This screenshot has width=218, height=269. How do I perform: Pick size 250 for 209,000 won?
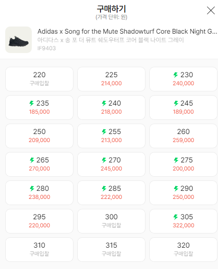[x=39, y=136]
